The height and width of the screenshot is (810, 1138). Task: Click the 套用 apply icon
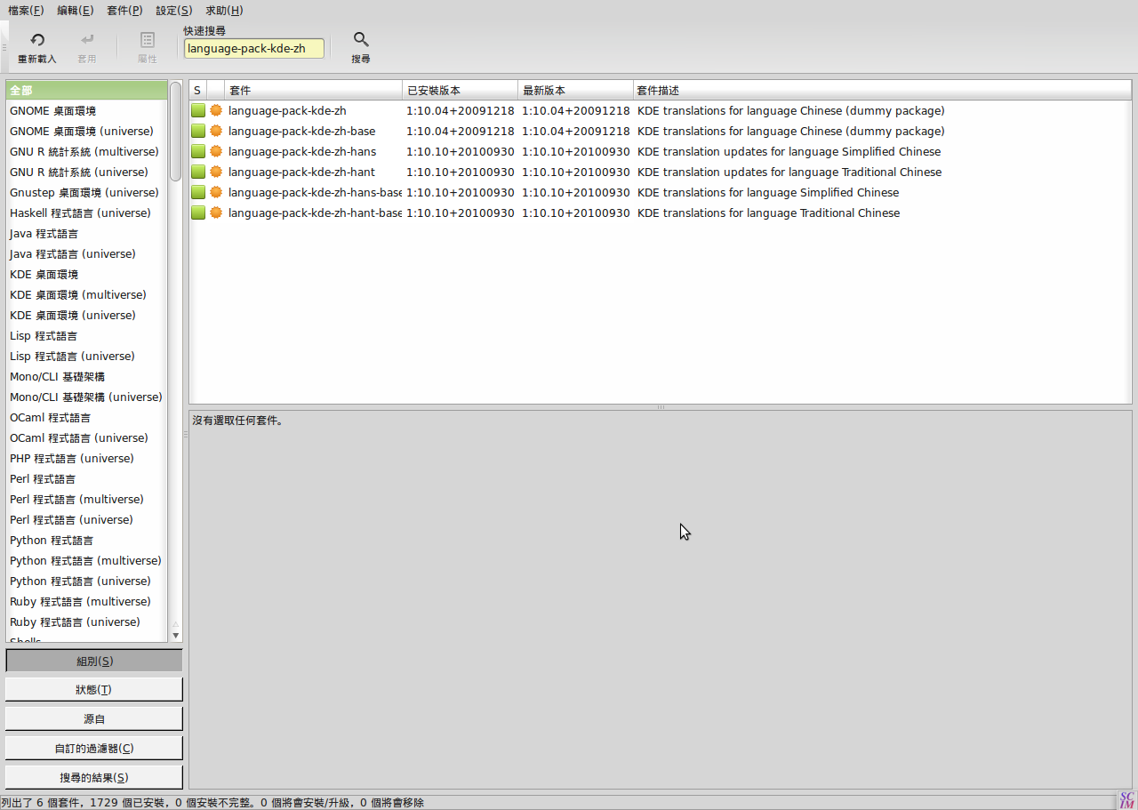tap(86, 40)
